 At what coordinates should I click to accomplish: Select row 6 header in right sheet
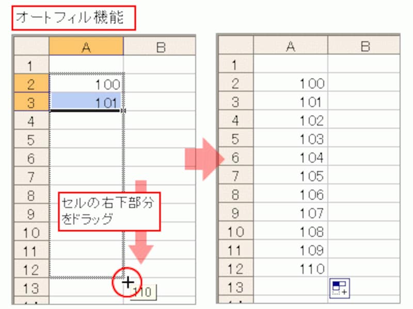236,157
